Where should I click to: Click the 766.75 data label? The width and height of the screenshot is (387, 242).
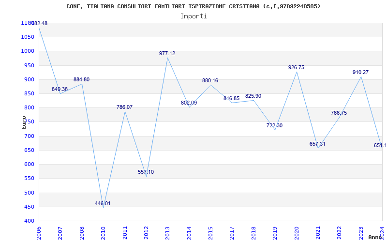pos(339,113)
